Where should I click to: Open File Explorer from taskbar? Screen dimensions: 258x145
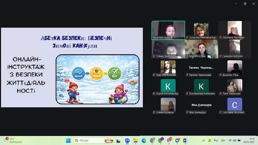[x=135, y=140]
